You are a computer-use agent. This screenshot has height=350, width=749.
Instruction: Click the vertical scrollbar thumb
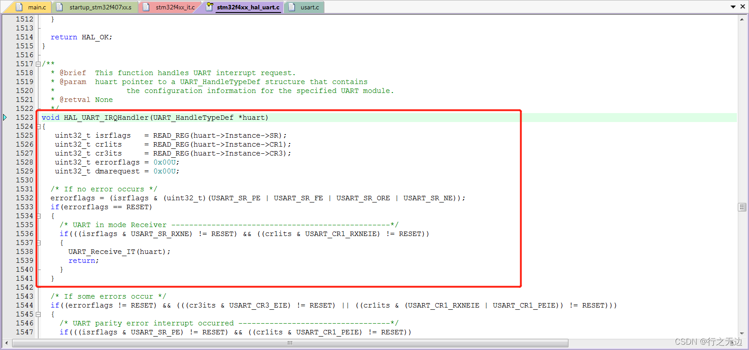point(742,207)
